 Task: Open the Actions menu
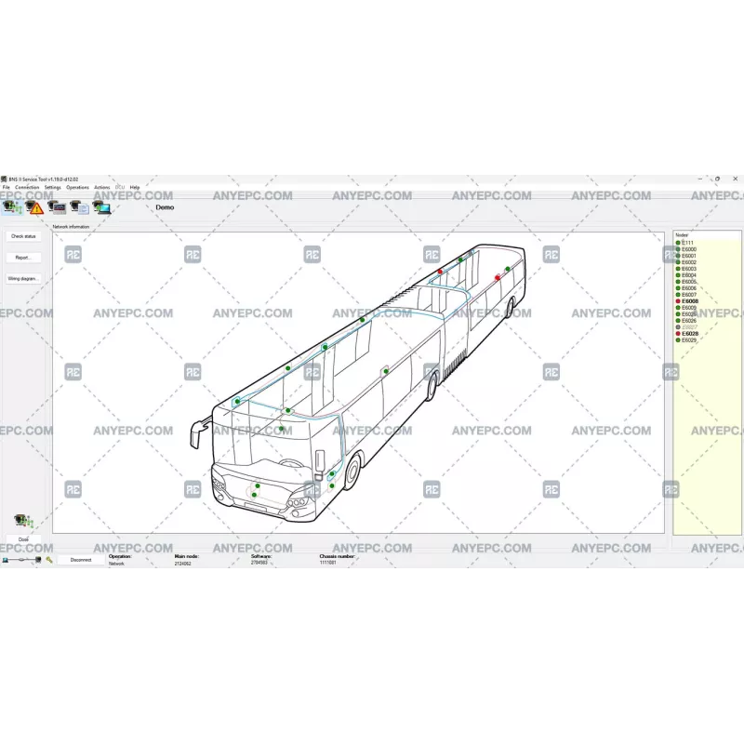101,187
